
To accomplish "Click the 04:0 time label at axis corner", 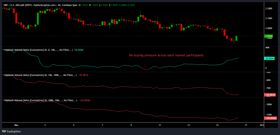I will click(262, 125).
